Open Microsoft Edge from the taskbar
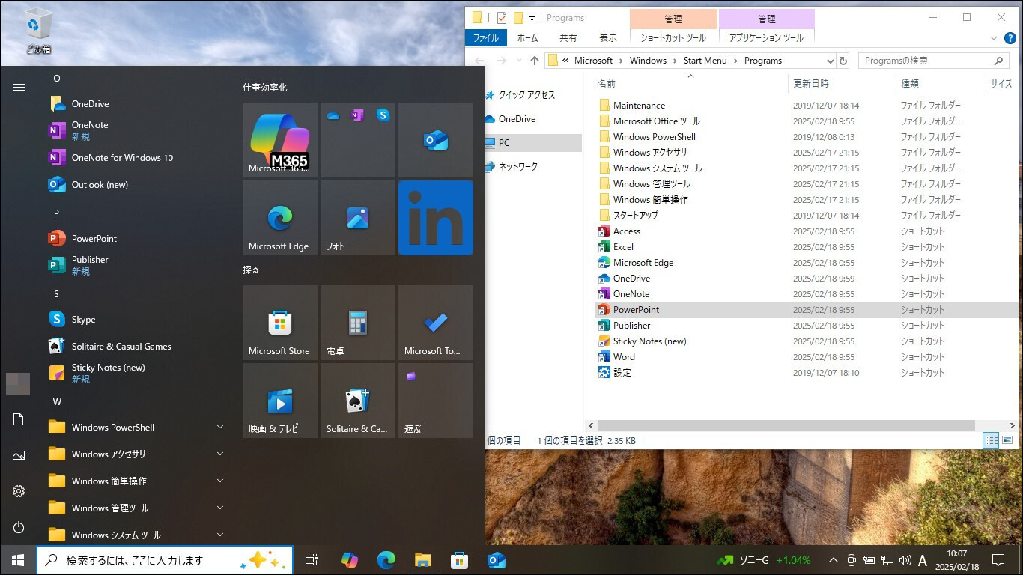 point(386,560)
